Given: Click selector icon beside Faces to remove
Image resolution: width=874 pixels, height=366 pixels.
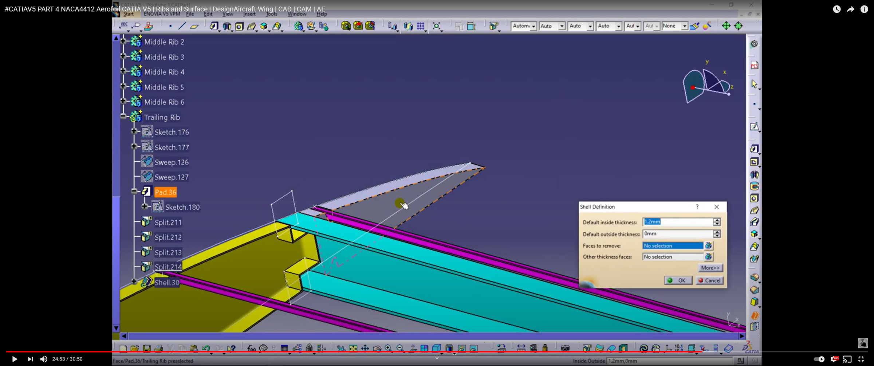Looking at the screenshot, I should click(708, 246).
